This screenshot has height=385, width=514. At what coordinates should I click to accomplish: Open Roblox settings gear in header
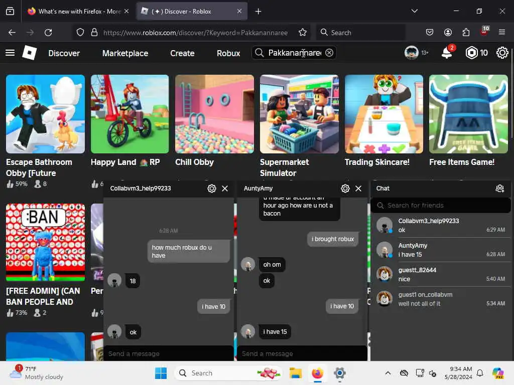click(502, 53)
